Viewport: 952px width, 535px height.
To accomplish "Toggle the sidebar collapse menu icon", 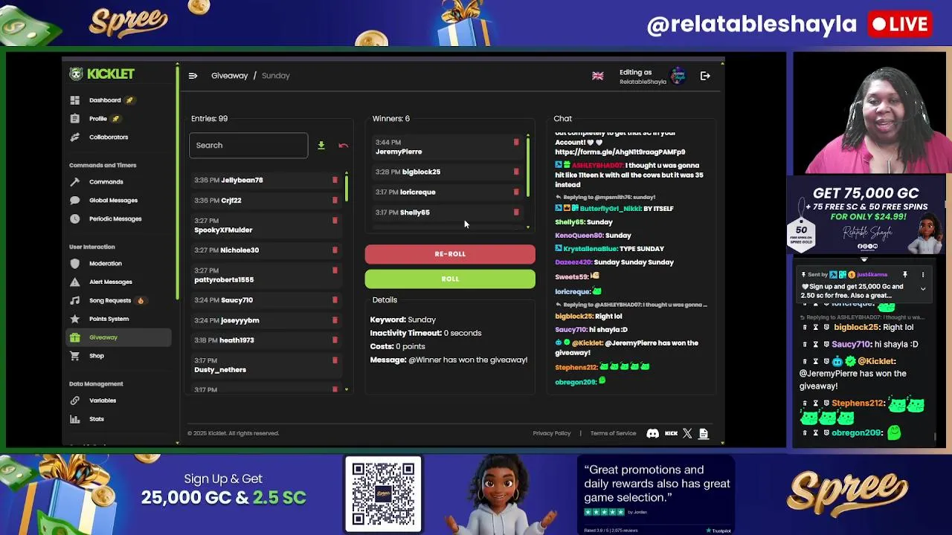I will pyautogui.click(x=193, y=76).
